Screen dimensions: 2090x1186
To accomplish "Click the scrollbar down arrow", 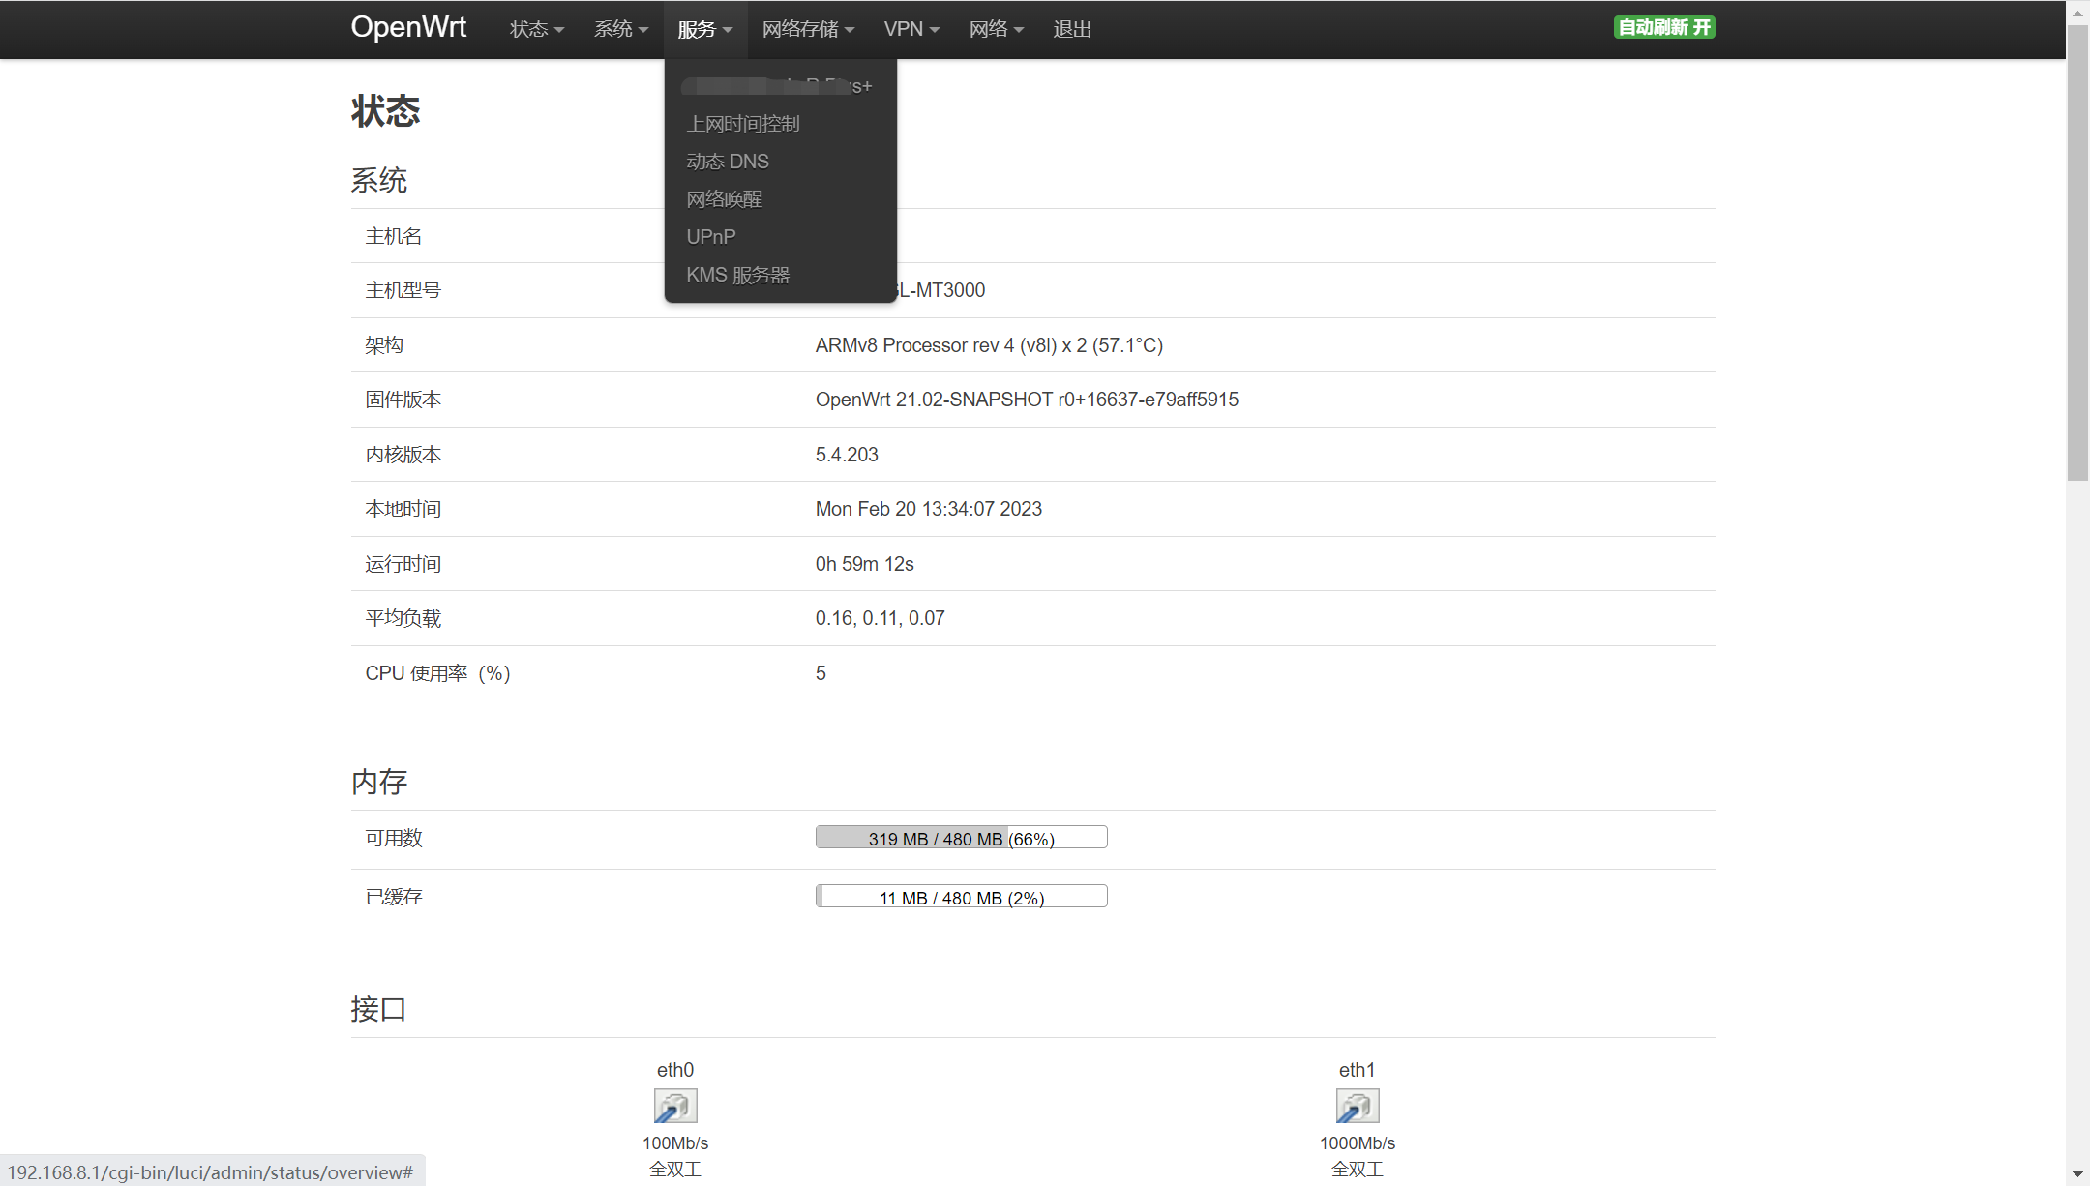I will pos(2077,1174).
